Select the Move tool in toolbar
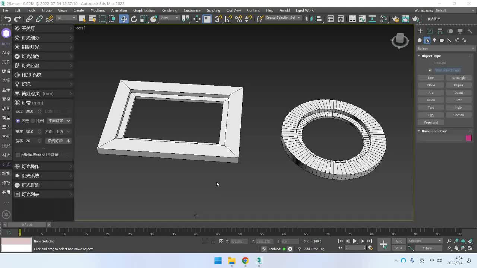 [124, 19]
